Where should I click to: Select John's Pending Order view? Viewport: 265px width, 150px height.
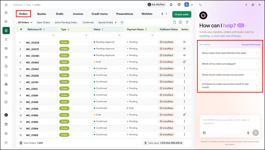[x=66, y=22]
